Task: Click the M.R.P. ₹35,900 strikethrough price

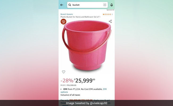Action: [68, 85]
